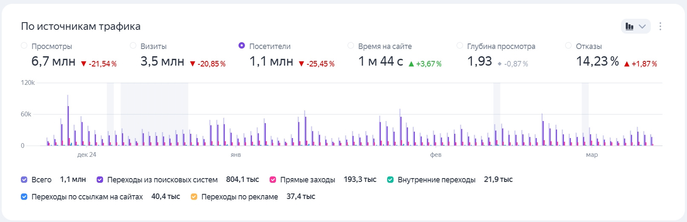
Task: Select the Время на сайте radio button
Action: click(x=351, y=46)
